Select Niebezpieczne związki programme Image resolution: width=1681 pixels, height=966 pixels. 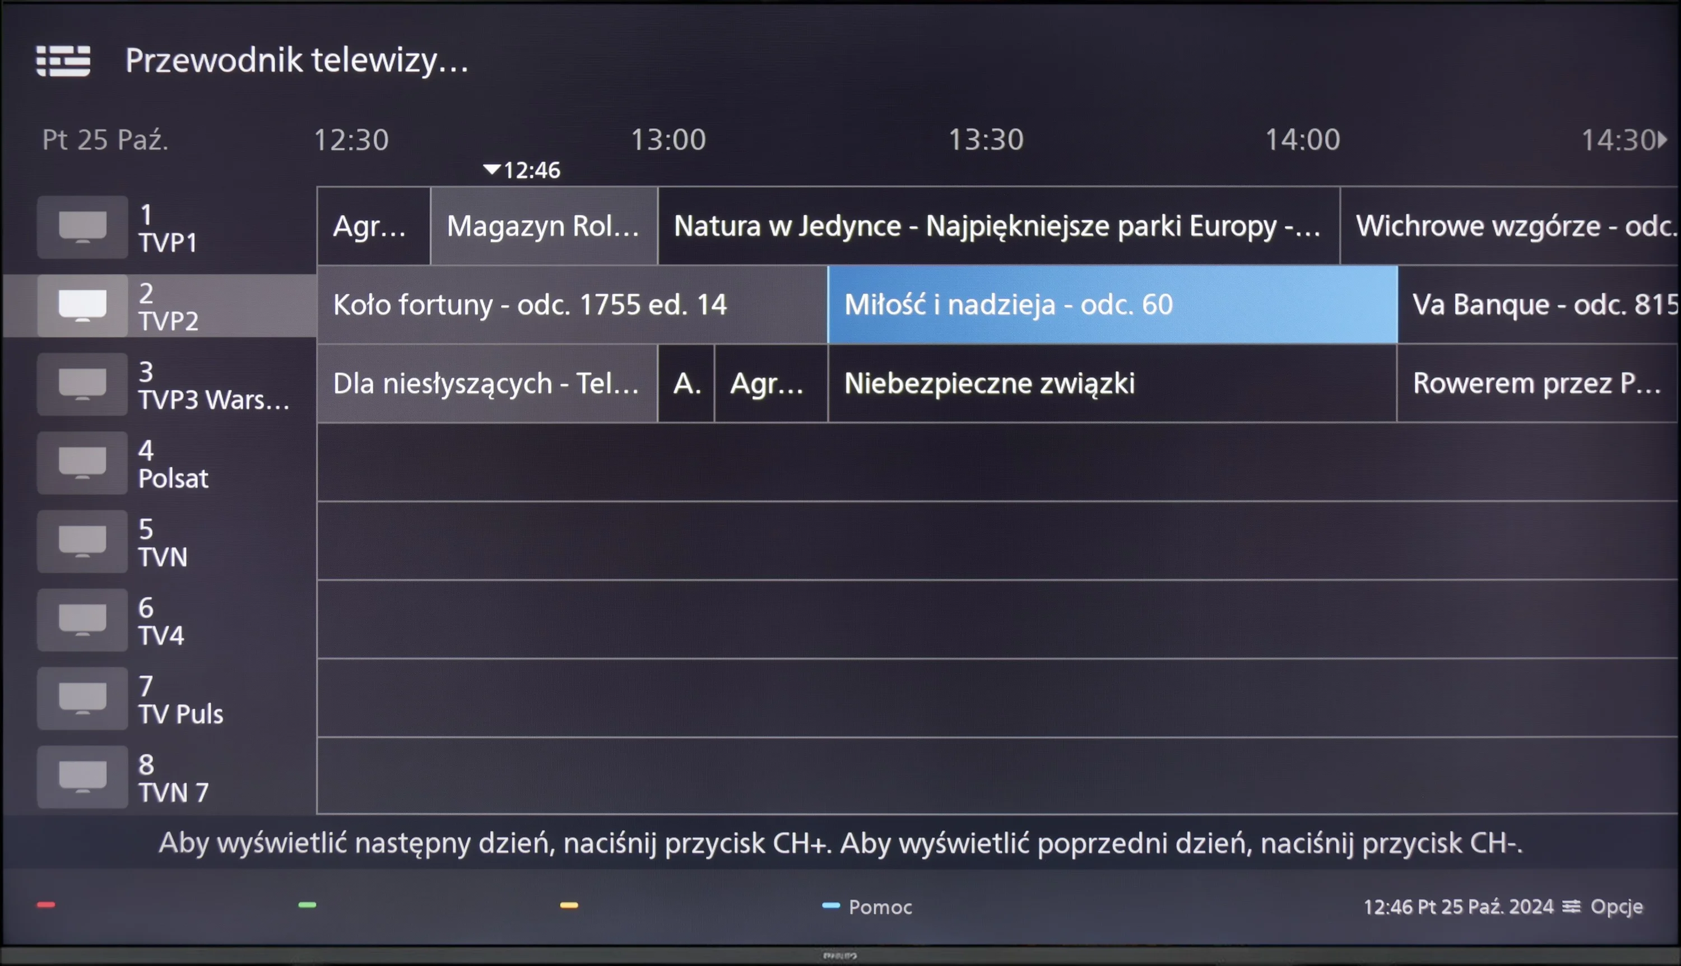coord(1112,383)
